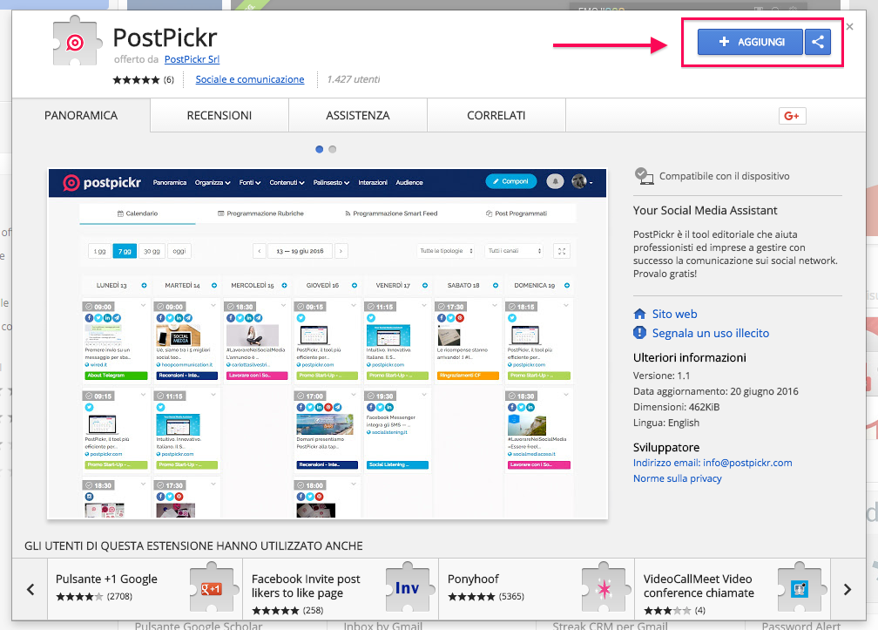The width and height of the screenshot is (878, 630).
Task: Click the Ponyhoof extension icon
Action: [x=602, y=588]
